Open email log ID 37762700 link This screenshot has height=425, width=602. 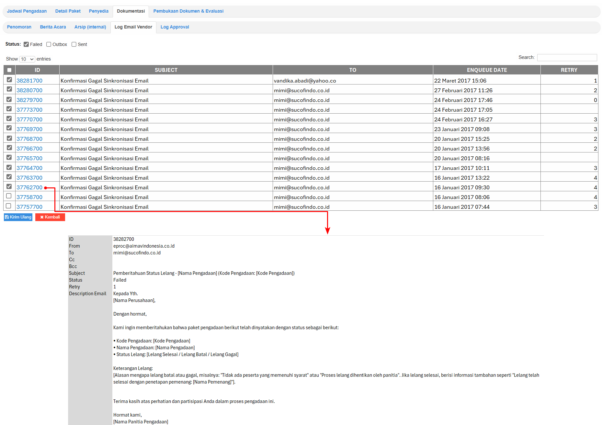point(29,188)
